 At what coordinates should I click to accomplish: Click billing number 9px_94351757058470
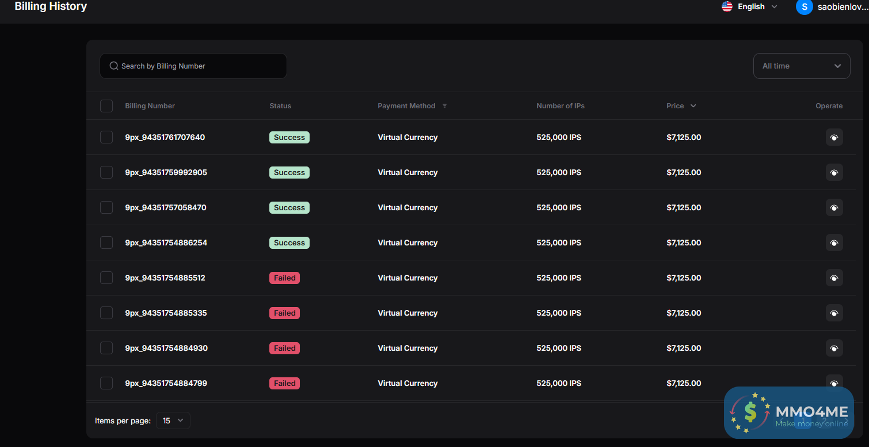(166, 207)
